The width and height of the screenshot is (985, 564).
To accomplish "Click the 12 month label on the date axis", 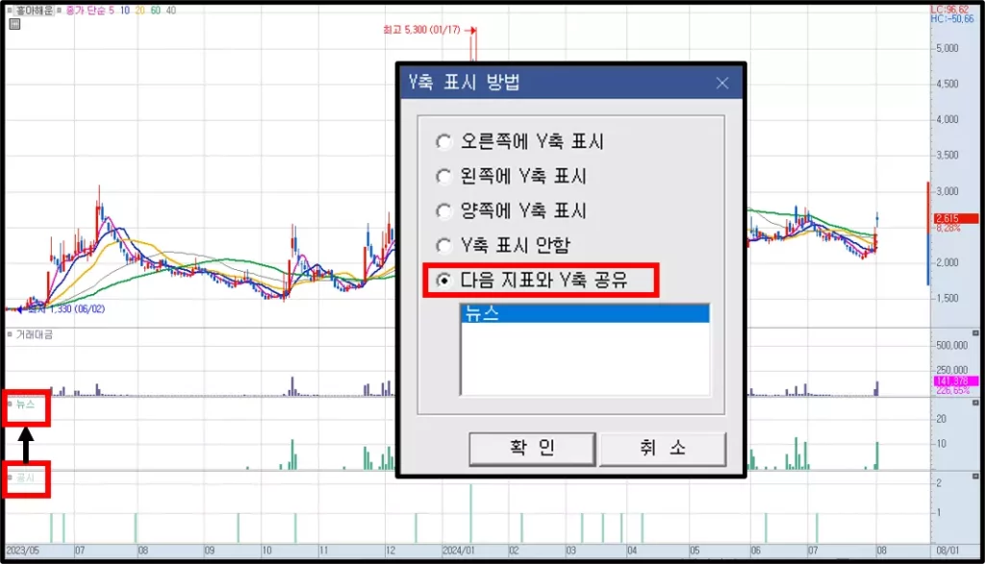I will pos(391,551).
